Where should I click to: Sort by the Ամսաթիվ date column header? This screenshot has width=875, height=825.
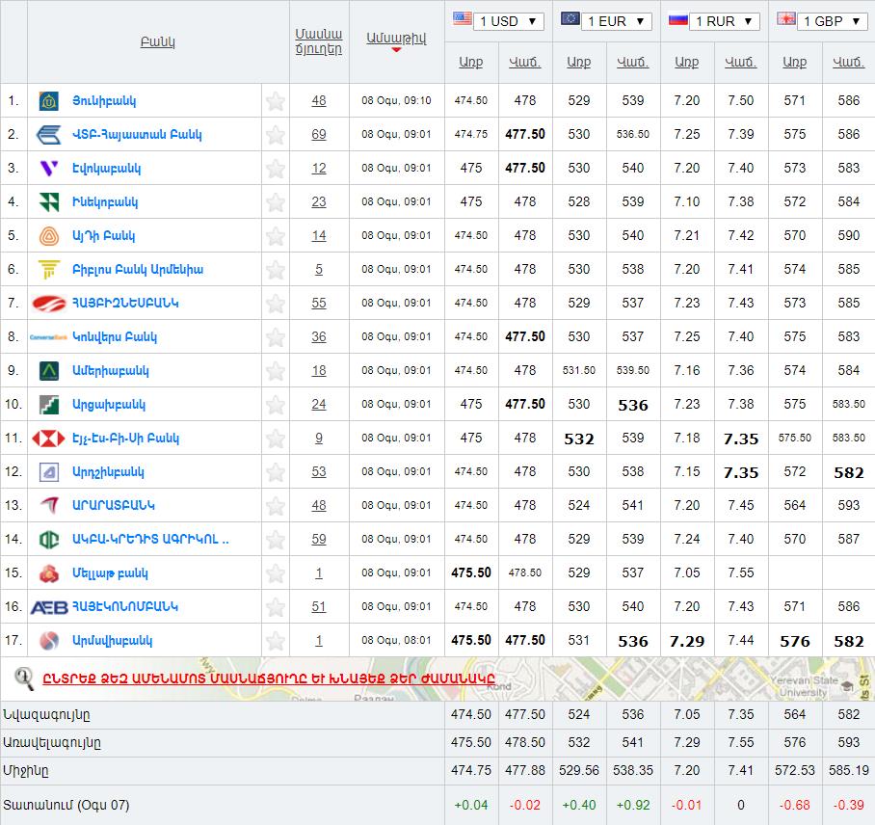396,39
